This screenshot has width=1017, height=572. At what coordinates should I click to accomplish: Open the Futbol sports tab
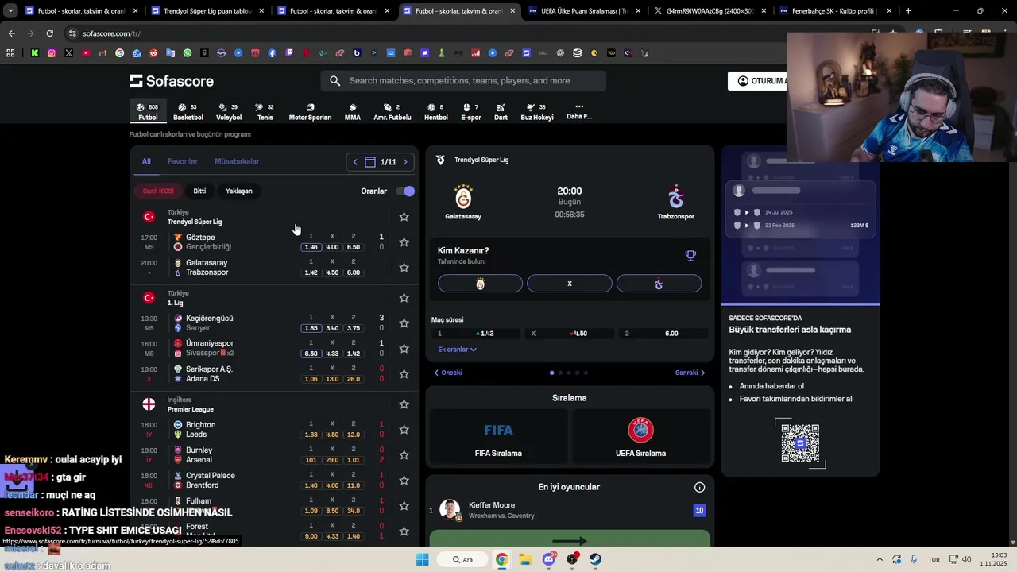pos(148,112)
